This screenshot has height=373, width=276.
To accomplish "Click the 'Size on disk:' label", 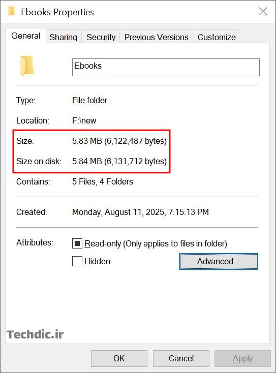I will tap(39, 161).
